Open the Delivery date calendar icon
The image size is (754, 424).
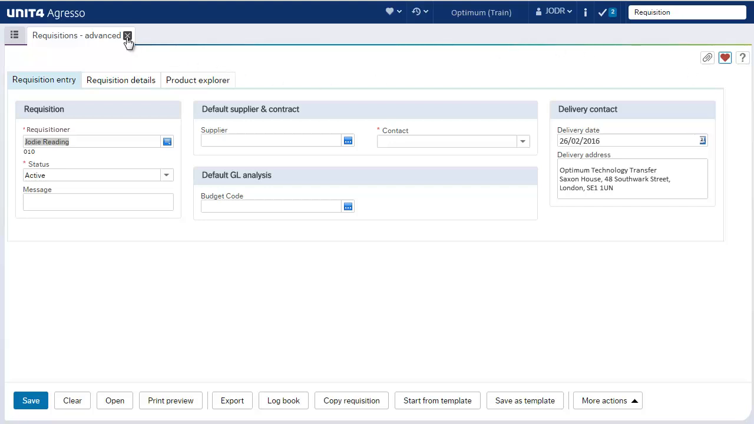703,140
